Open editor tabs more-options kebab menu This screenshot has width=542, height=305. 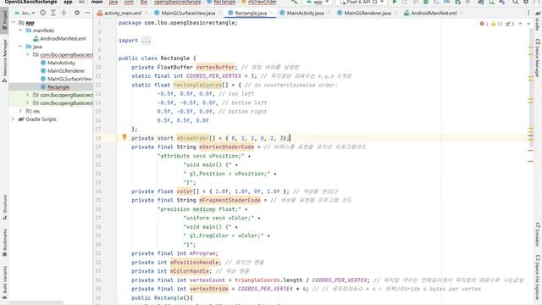point(528,13)
